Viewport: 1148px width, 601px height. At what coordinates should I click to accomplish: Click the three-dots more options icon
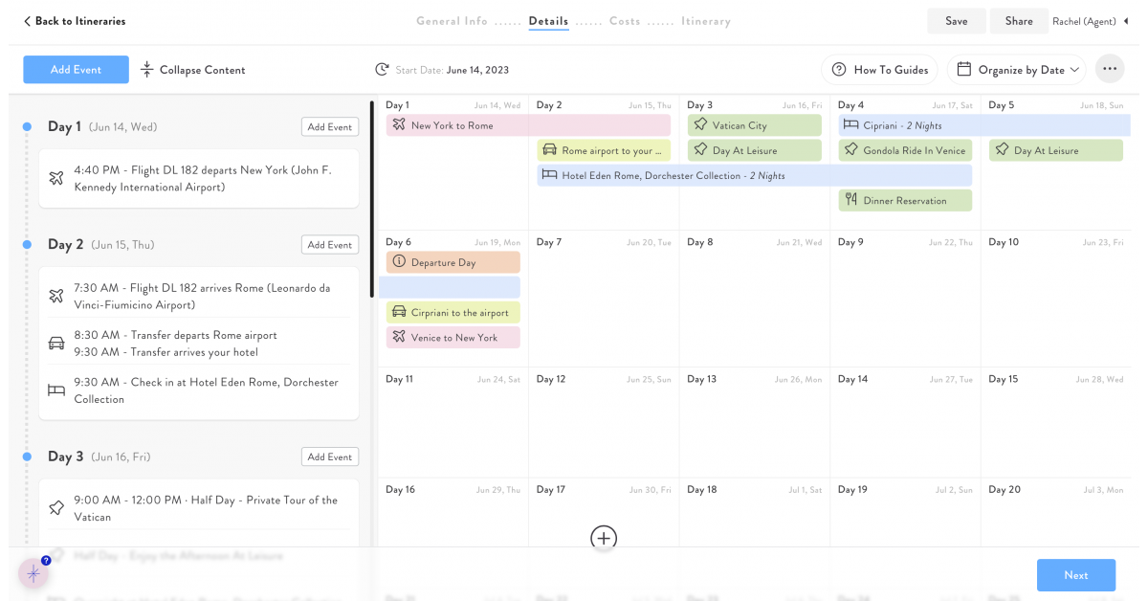click(x=1109, y=70)
